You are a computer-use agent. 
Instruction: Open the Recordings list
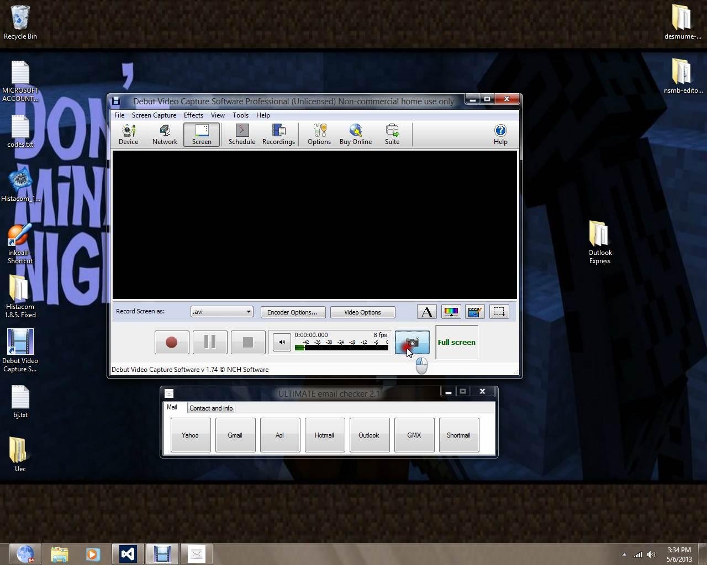pos(278,134)
